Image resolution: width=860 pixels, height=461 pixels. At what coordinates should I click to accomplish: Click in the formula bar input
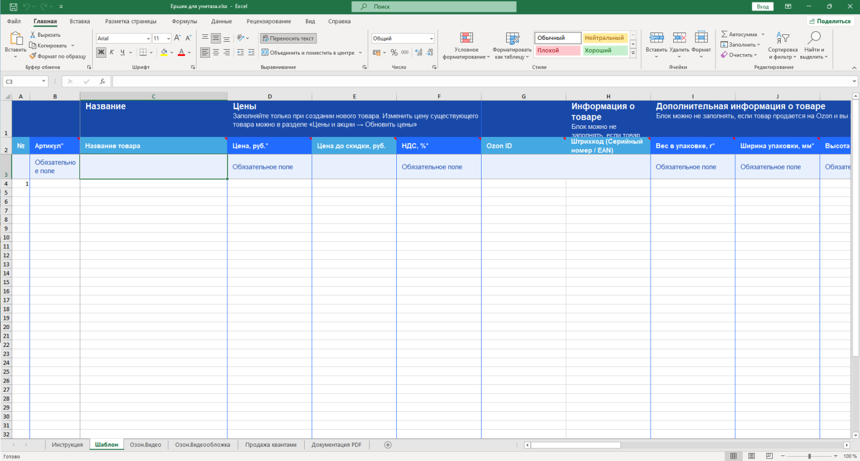click(482, 81)
